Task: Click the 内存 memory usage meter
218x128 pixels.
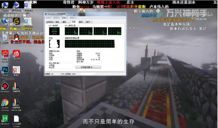Action: coord(54,43)
